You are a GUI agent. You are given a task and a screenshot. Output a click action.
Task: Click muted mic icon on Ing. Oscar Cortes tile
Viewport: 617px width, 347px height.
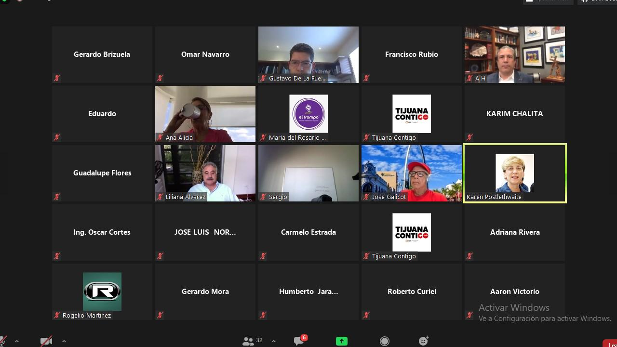click(57, 256)
